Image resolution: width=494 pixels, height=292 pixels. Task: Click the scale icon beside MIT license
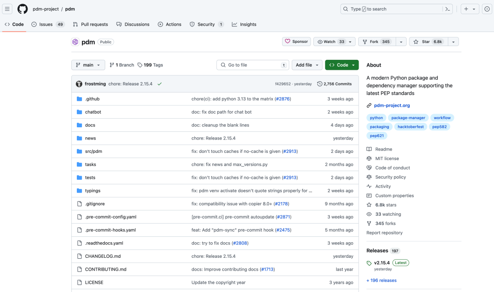(369, 159)
